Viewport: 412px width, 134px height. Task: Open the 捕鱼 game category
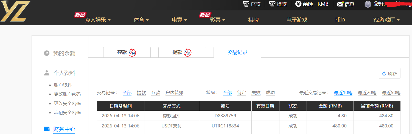click(340, 20)
